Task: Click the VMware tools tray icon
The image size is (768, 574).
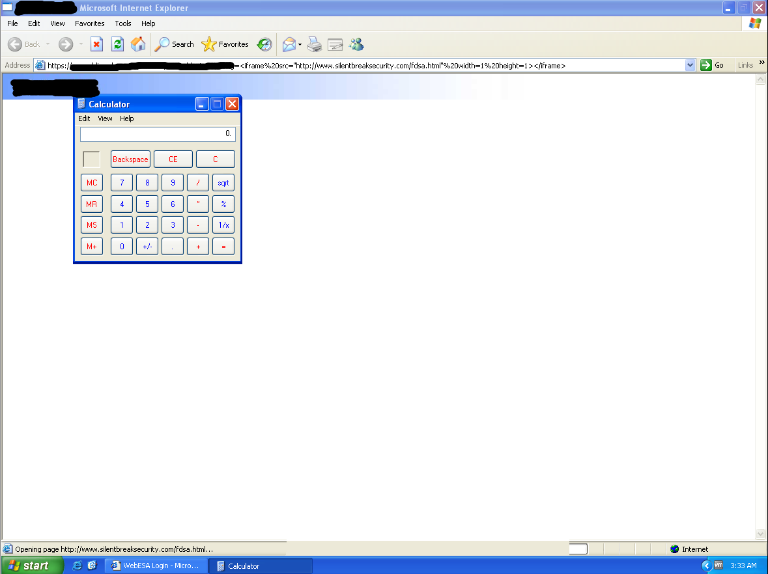Action: (718, 565)
